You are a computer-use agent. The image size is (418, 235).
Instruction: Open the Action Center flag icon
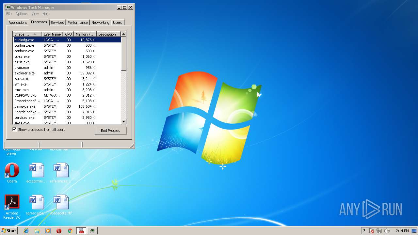[x=371, y=231]
